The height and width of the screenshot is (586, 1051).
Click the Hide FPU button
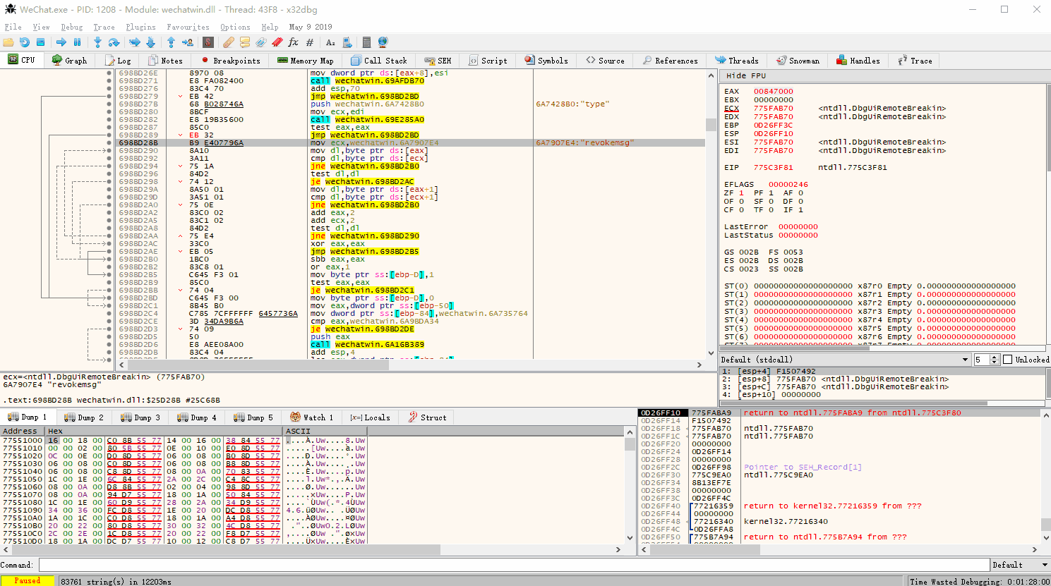pyautogui.click(x=746, y=75)
